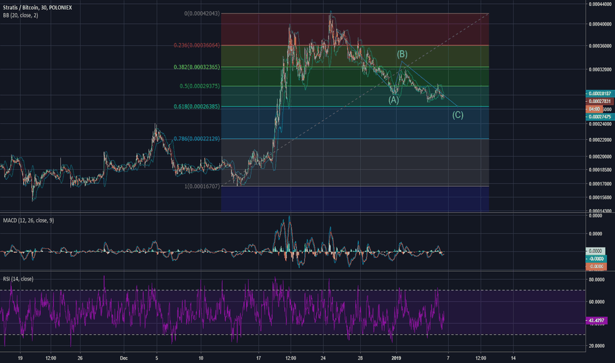Click the 0.00018500 price axis label
615x363 pixels.
tap(600, 170)
